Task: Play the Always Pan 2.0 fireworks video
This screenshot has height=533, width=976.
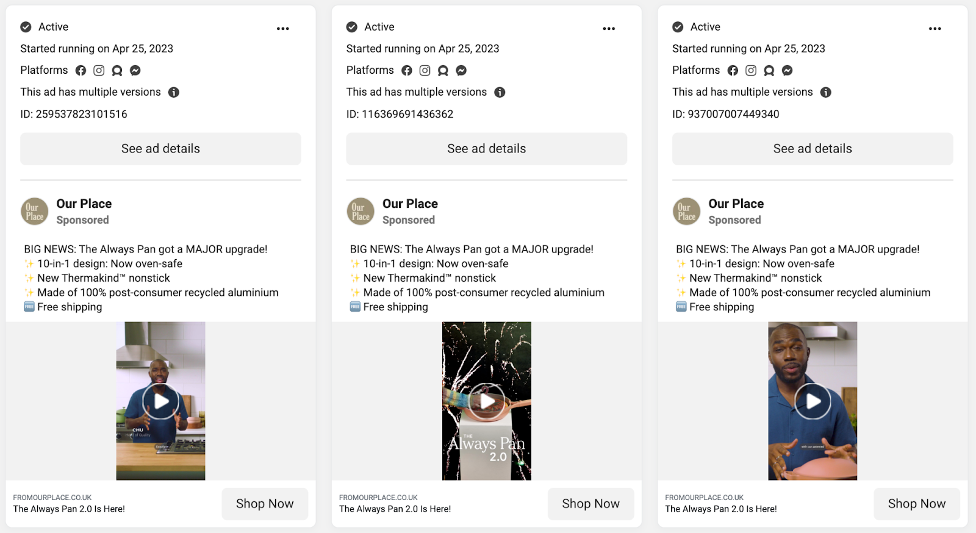Action: coord(487,401)
